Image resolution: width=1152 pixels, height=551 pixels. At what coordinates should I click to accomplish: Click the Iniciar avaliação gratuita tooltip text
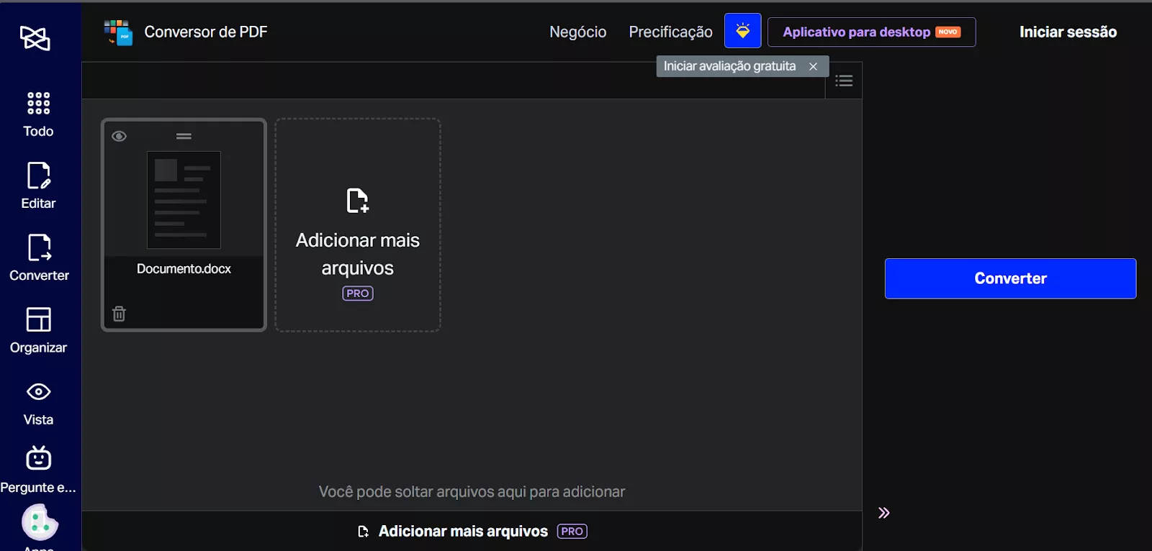coord(730,66)
